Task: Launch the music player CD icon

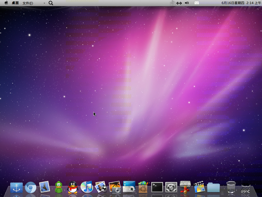Action: pyautogui.click(x=87, y=187)
